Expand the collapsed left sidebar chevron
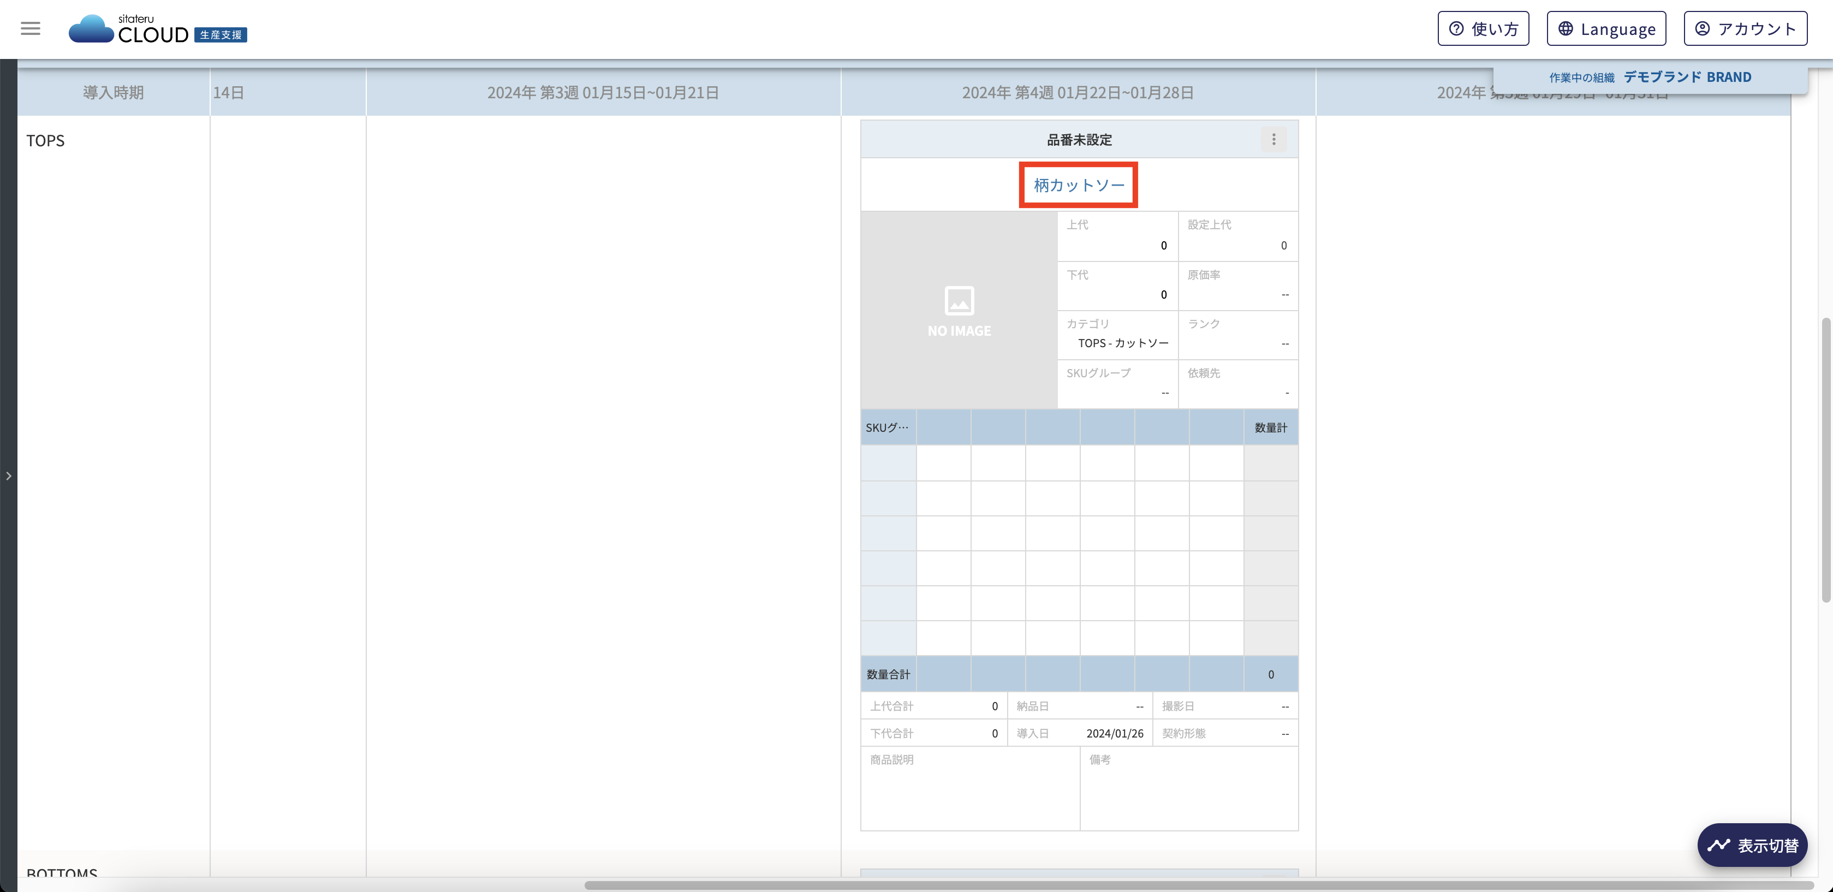This screenshot has height=892, width=1833. [9, 475]
